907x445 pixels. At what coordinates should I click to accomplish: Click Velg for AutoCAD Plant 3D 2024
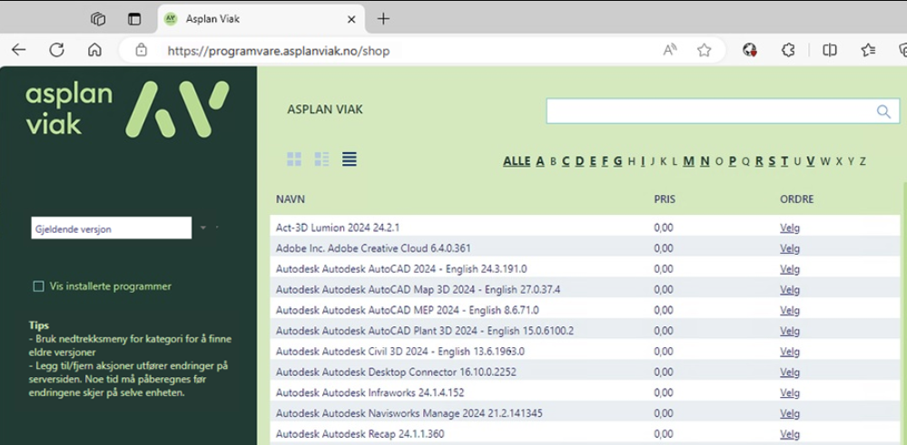point(790,331)
